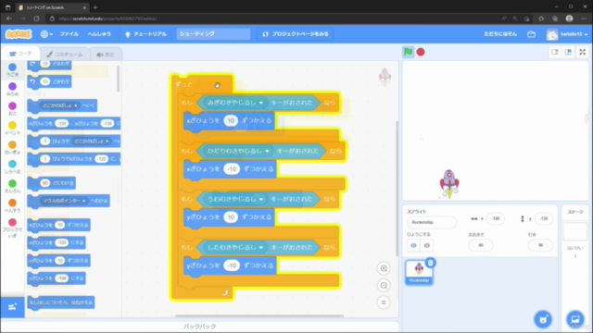Switch to small stage layout
593x333 pixels.
555,52
